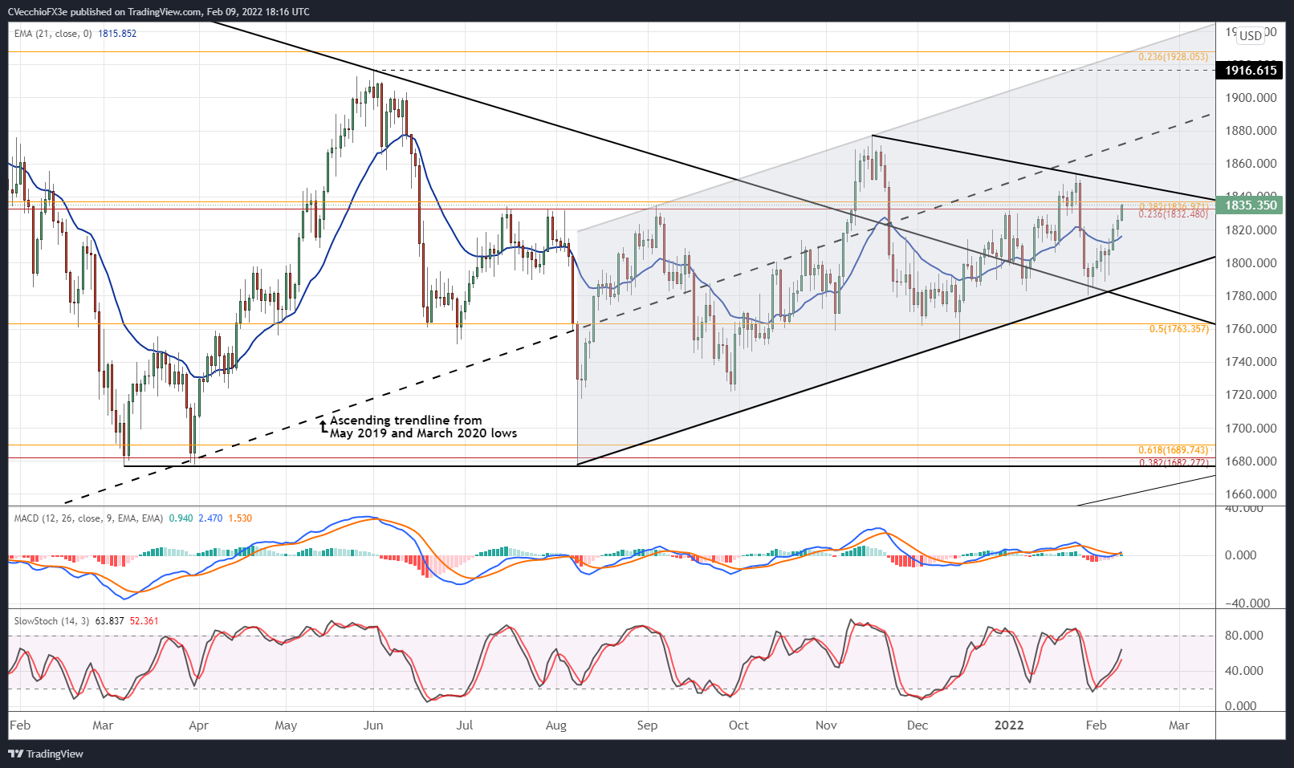The height and width of the screenshot is (768, 1294).
Task: Click the Jun label on time axis
Action: tap(373, 725)
